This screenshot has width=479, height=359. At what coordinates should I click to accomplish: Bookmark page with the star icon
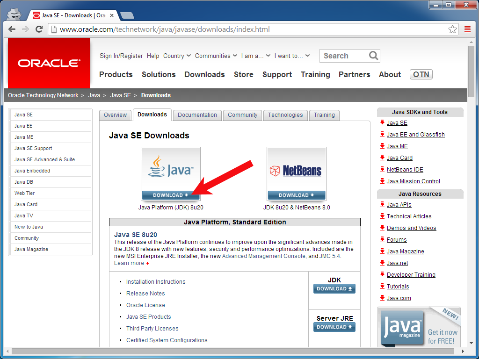(452, 29)
